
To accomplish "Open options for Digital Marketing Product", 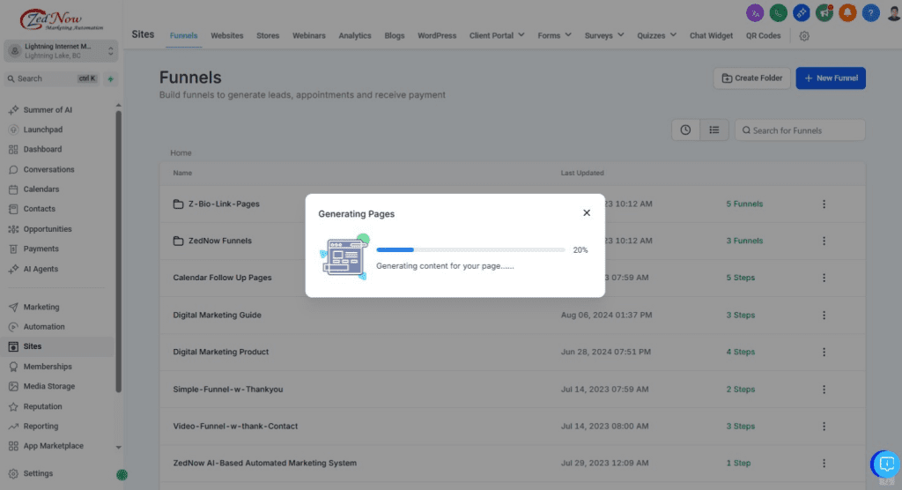I will [x=824, y=352].
